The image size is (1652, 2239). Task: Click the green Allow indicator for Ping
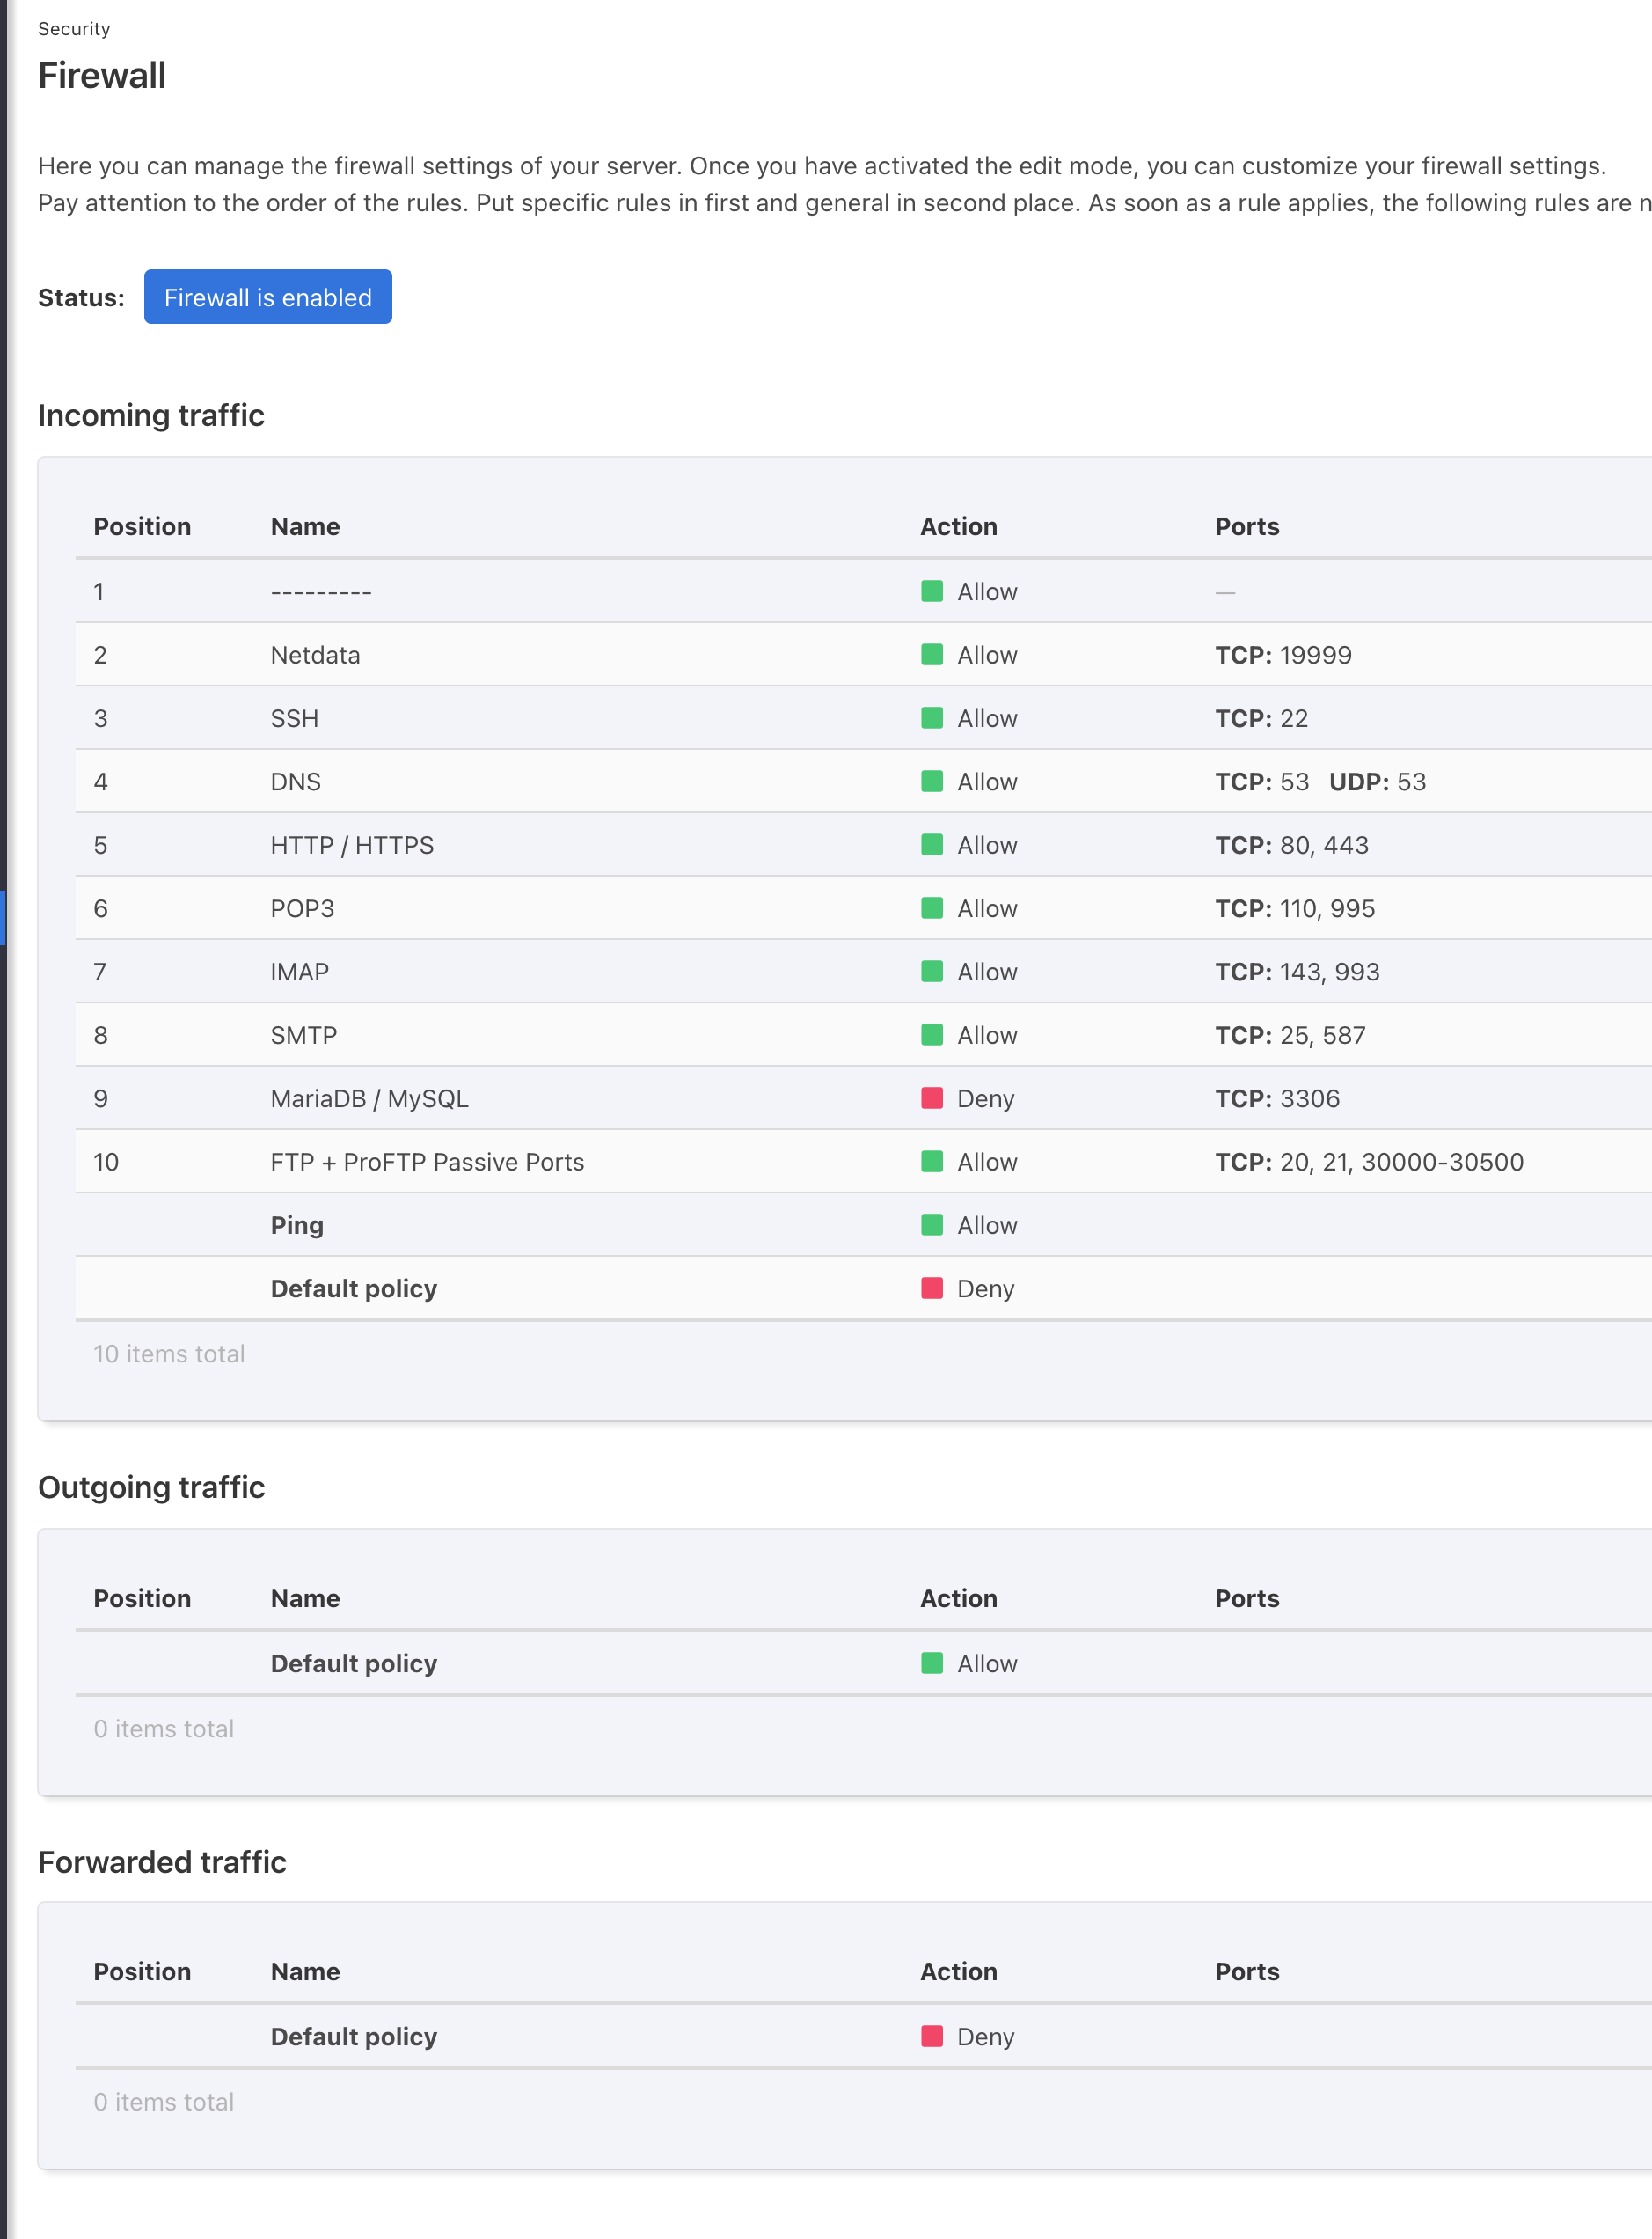pos(931,1224)
